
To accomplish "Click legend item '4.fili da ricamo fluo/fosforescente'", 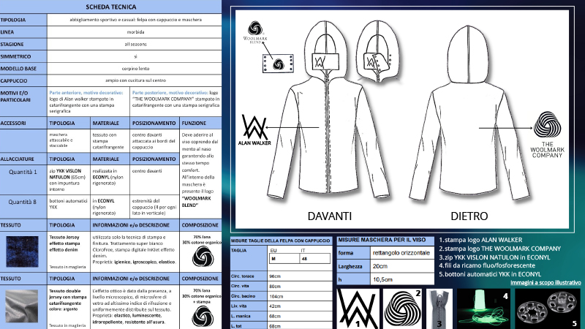I will click(487, 265).
